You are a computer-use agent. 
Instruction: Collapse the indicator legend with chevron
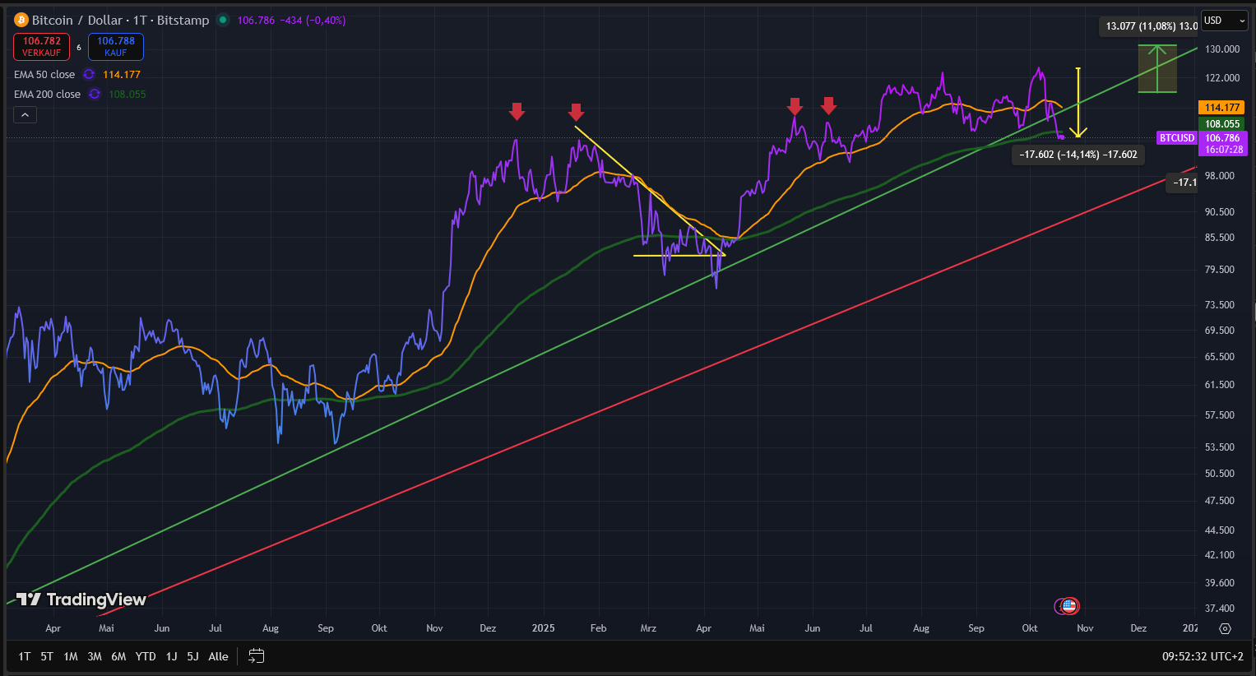point(25,115)
